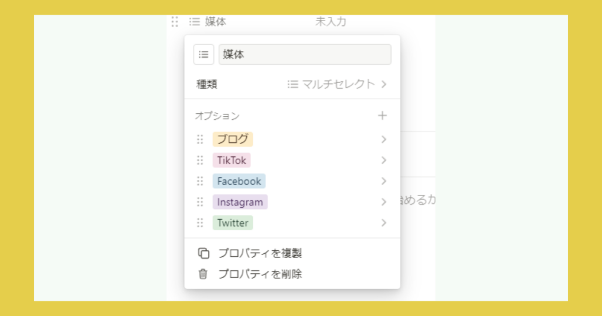This screenshot has height=316, width=602.
Task: Expand TikTok option settings chevron
Action: pos(383,160)
